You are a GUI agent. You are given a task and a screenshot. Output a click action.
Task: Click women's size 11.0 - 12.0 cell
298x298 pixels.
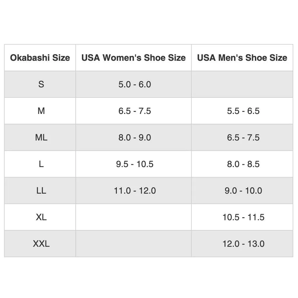[x=133, y=190]
